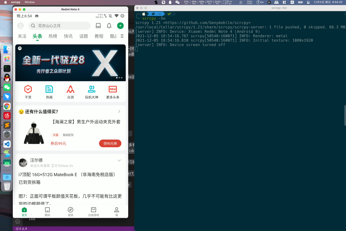Click the WeChat icon in the menu bar
The image size is (346, 231).
click(177, 2)
